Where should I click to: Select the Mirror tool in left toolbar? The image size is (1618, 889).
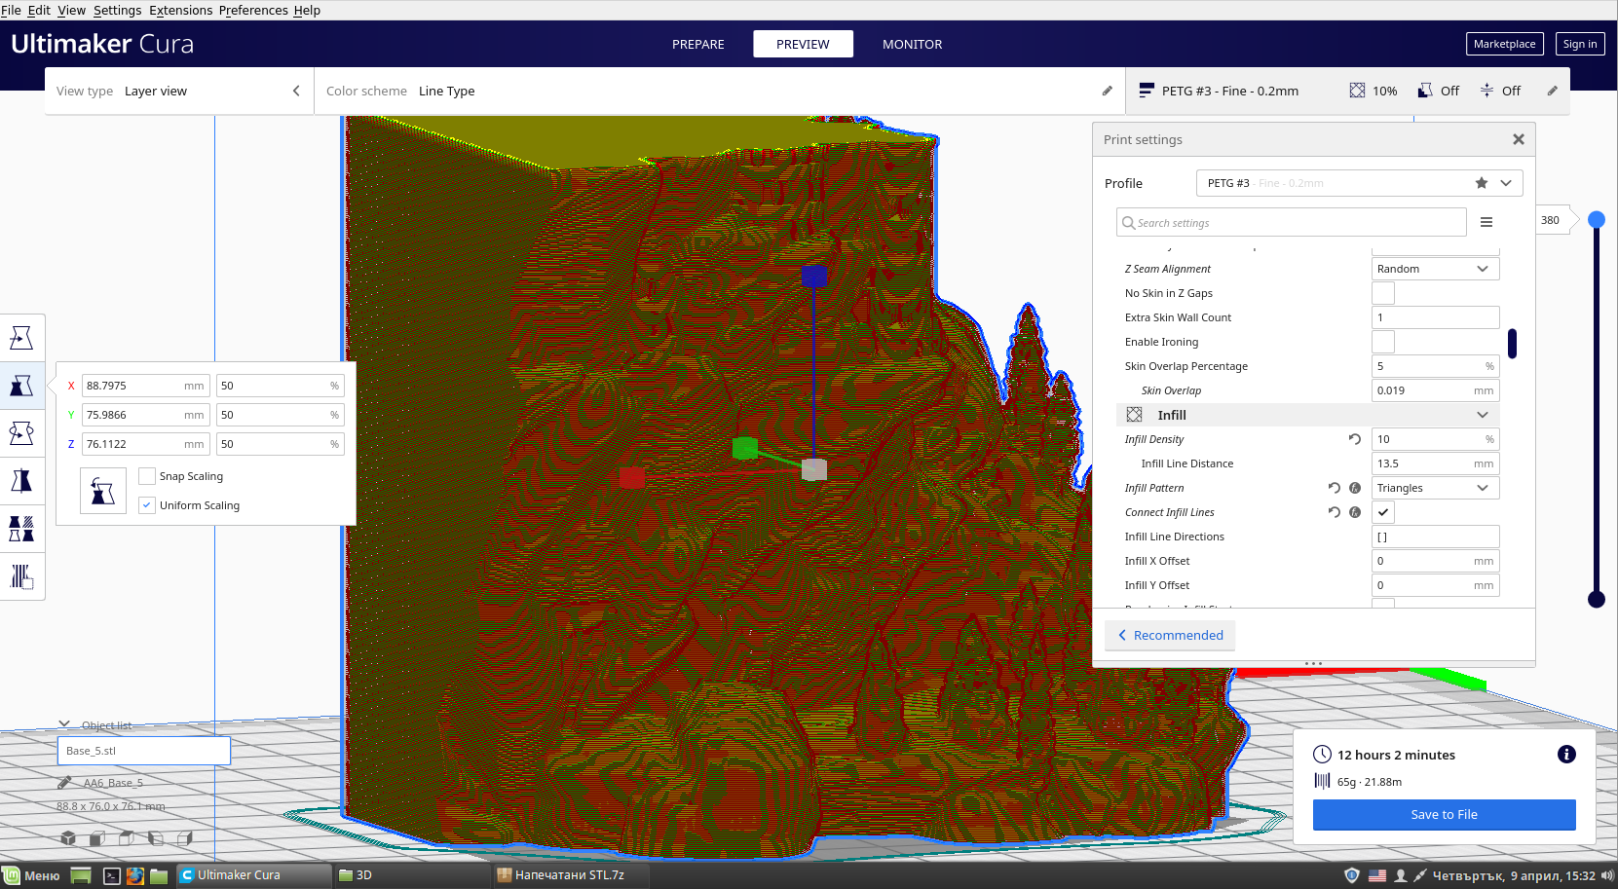[21, 481]
